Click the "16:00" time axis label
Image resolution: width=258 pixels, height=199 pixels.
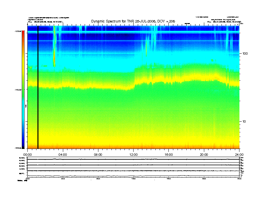click(x=169, y=155)
